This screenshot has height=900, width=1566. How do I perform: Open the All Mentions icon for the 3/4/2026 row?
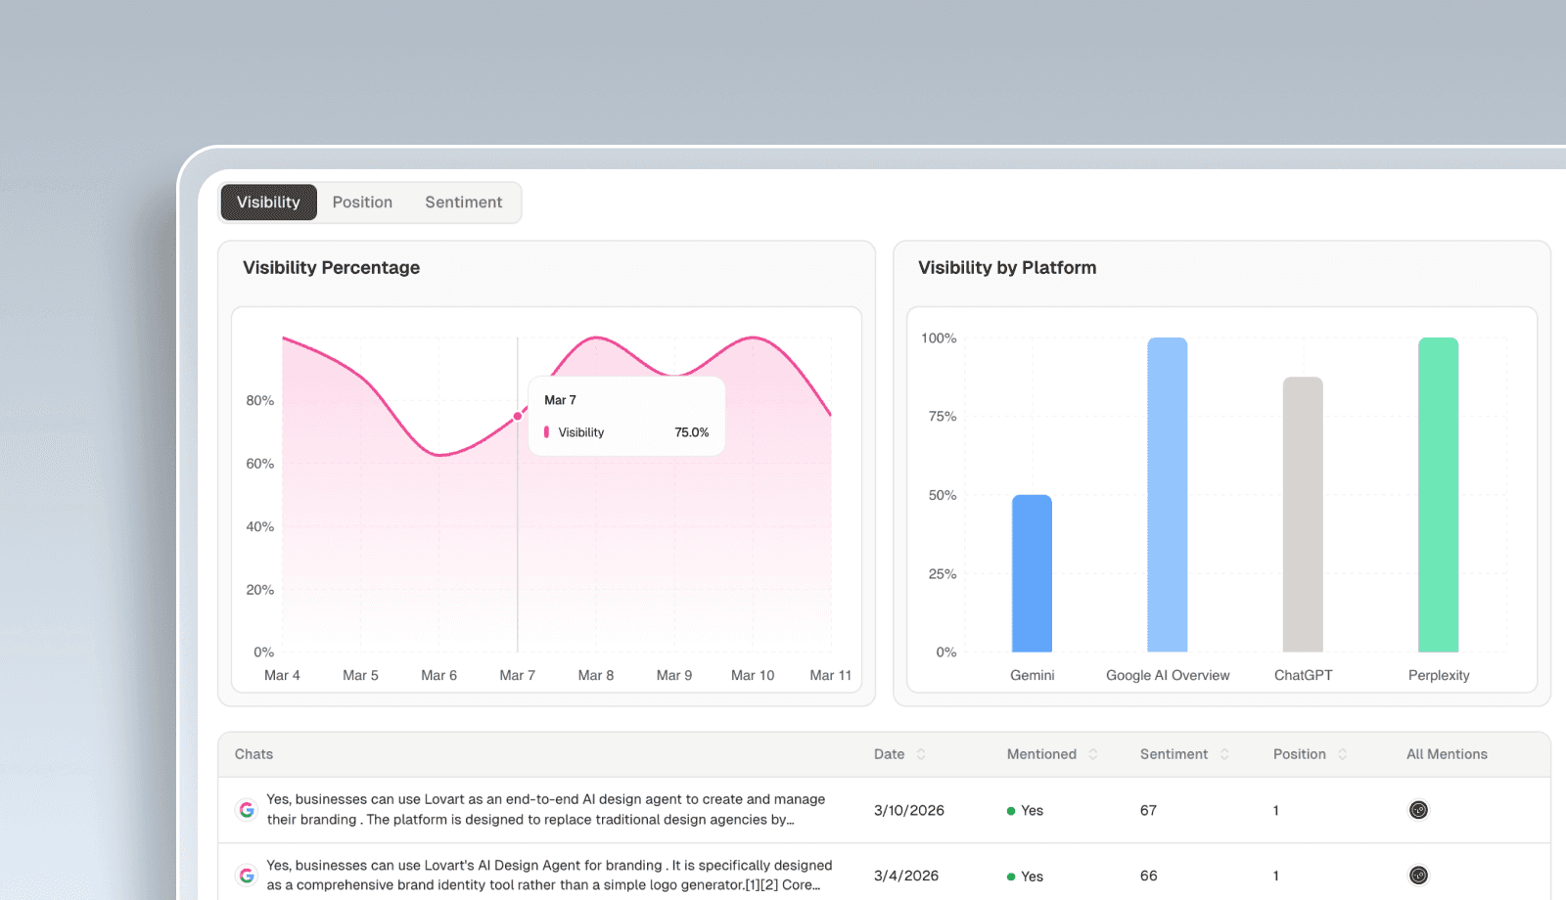[1418, 876]
